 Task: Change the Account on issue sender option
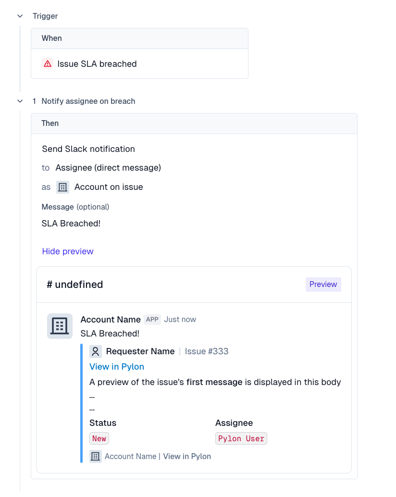[109, 187]
